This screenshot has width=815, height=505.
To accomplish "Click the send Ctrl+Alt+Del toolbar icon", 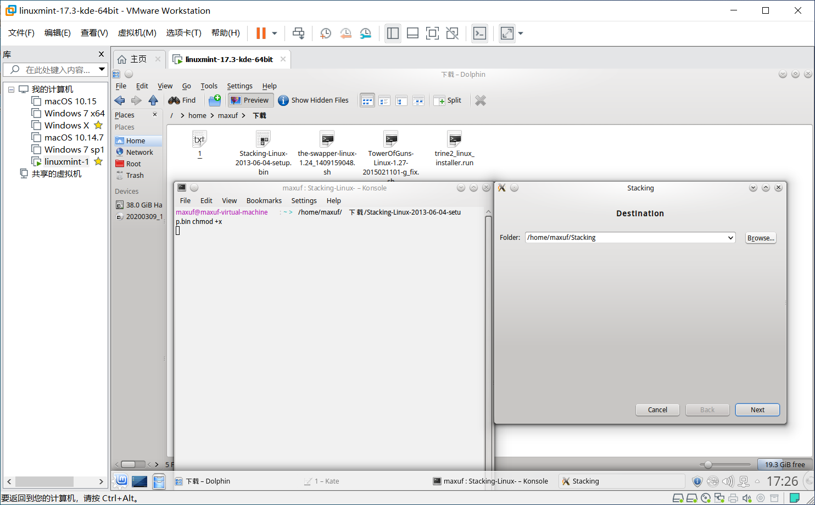I will point(298,33).
